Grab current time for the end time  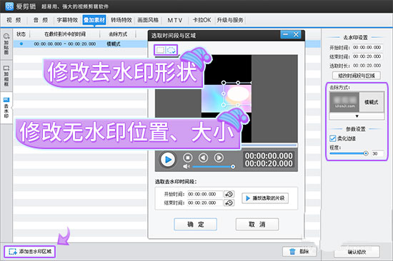tap(229, 203)
